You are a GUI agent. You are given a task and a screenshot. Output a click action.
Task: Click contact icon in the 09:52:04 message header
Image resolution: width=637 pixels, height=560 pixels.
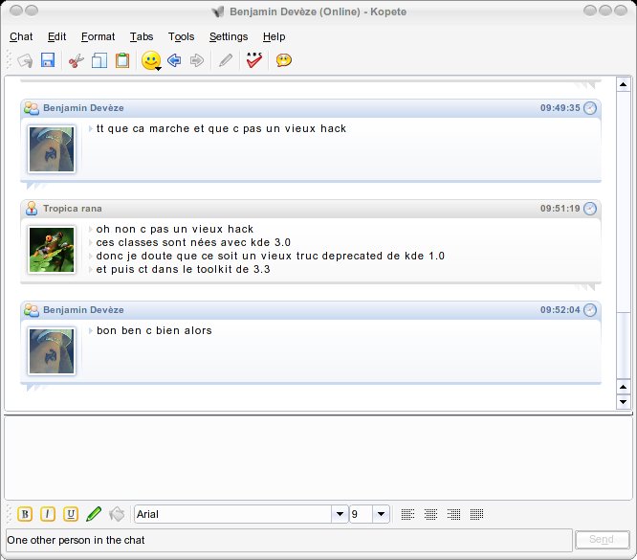(32, 310)
